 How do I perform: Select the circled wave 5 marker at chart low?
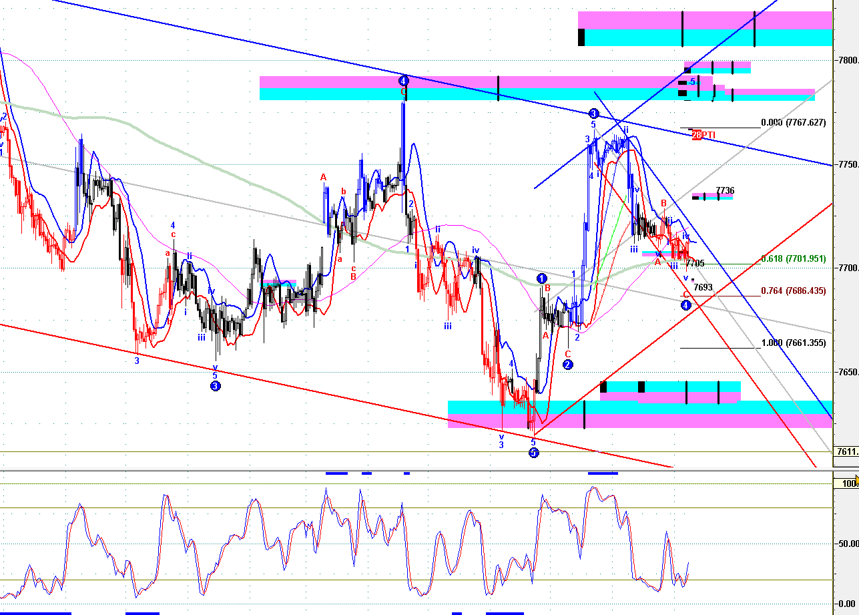[x=533, y=453]
